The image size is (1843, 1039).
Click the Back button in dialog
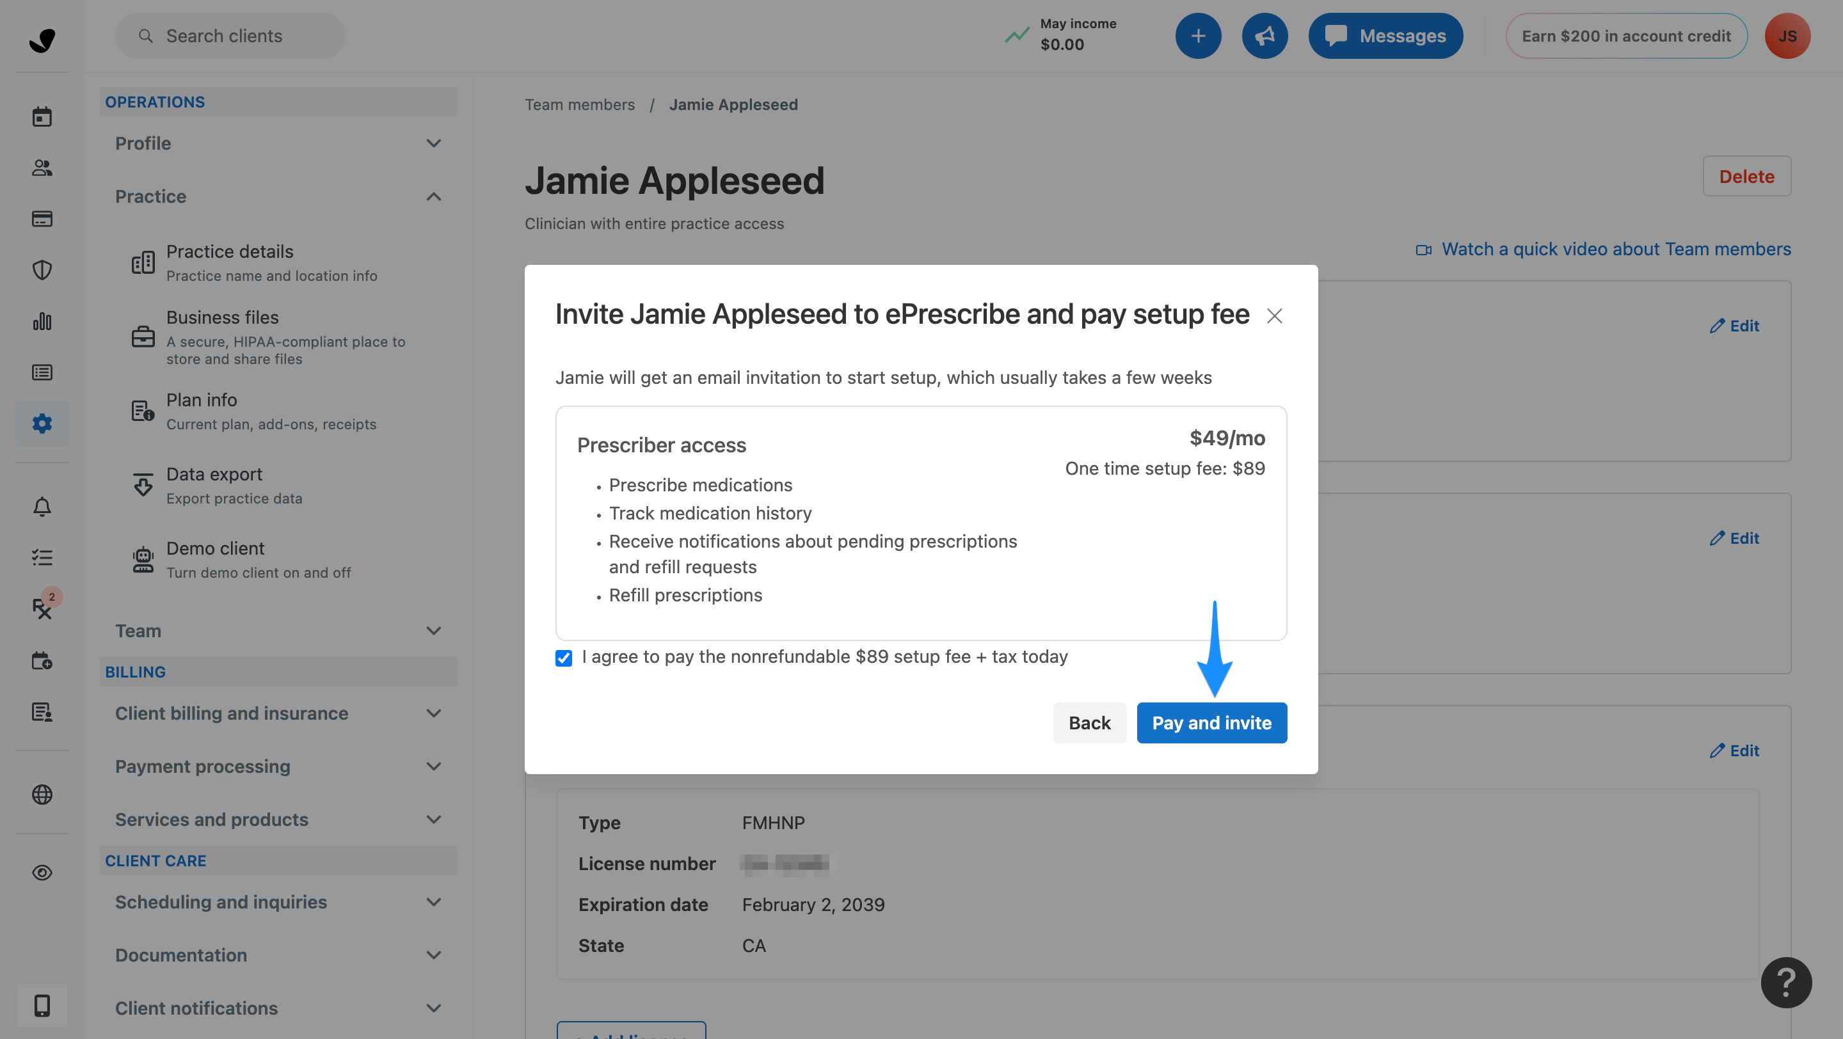pyautogui.click(x=1089, y=722)
